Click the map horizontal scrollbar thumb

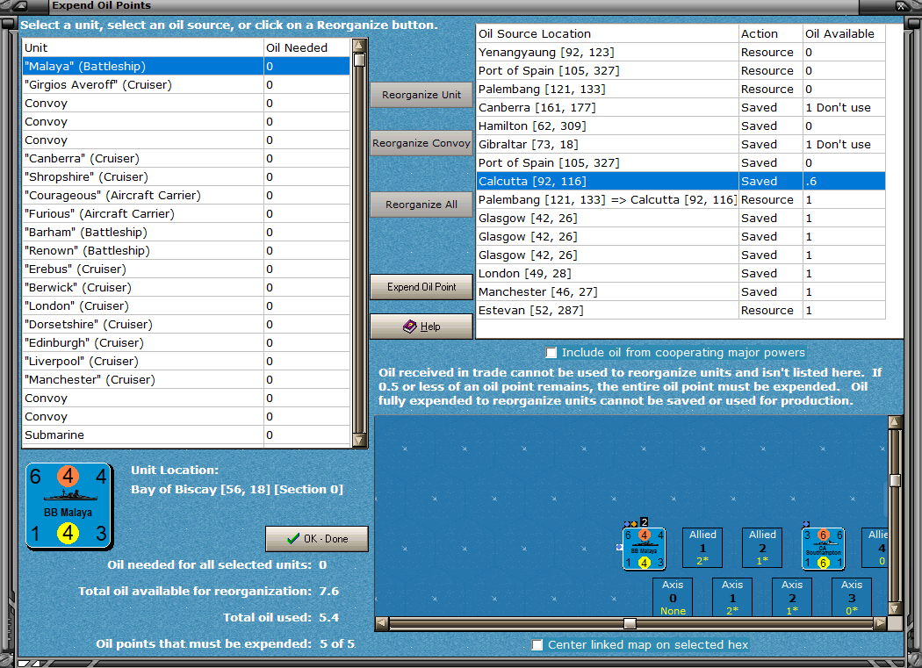tap(630, 622)
